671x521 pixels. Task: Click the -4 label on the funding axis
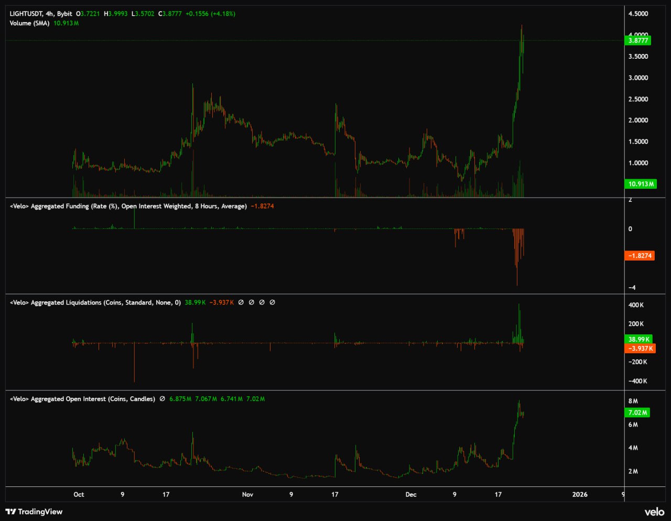632,288
